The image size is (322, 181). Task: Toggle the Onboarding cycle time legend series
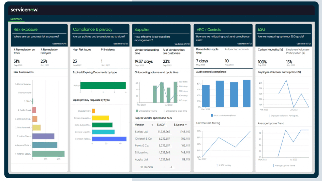pos(175,111)
